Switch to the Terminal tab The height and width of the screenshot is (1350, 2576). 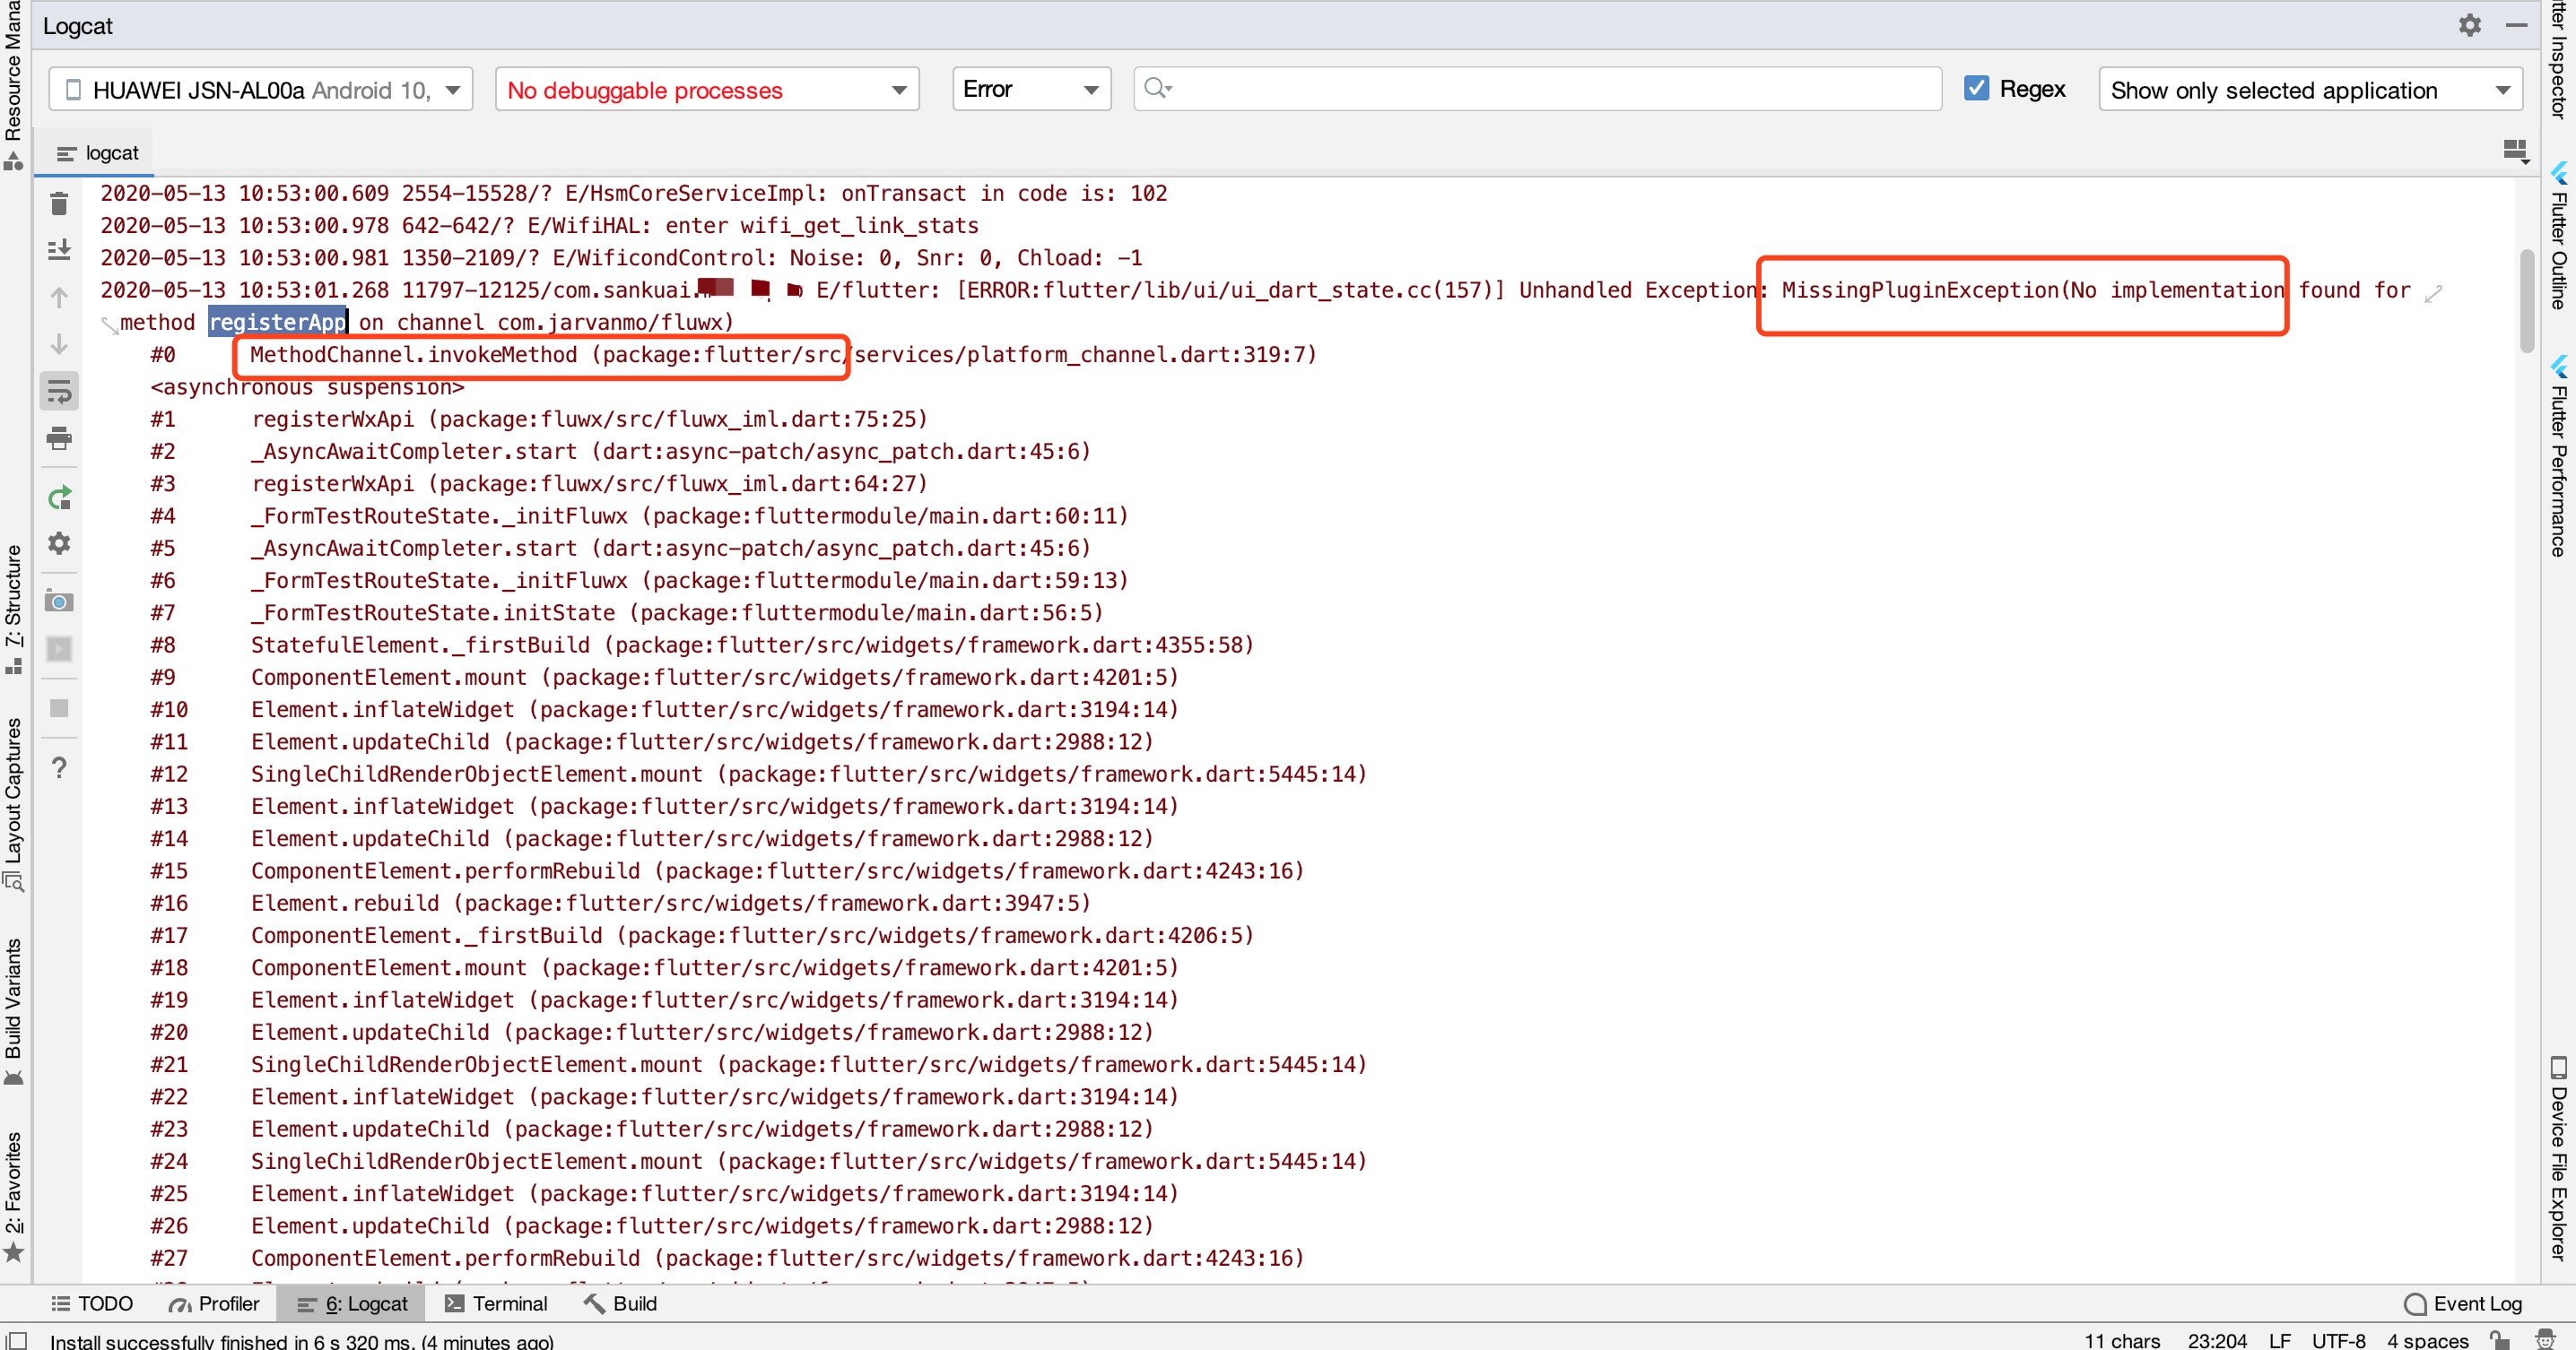[500, 1303]
